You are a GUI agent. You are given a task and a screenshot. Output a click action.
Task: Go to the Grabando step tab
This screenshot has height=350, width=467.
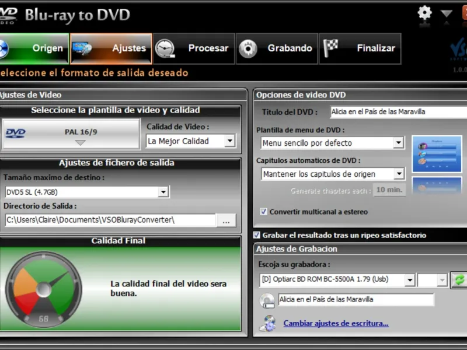point(277,48)
